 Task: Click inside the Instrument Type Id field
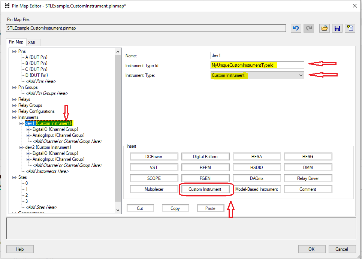coord(257,65)
